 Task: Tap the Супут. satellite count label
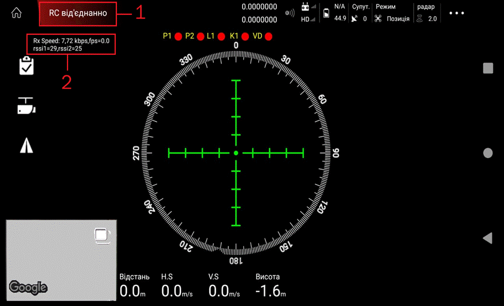click(x=361, y=7)
